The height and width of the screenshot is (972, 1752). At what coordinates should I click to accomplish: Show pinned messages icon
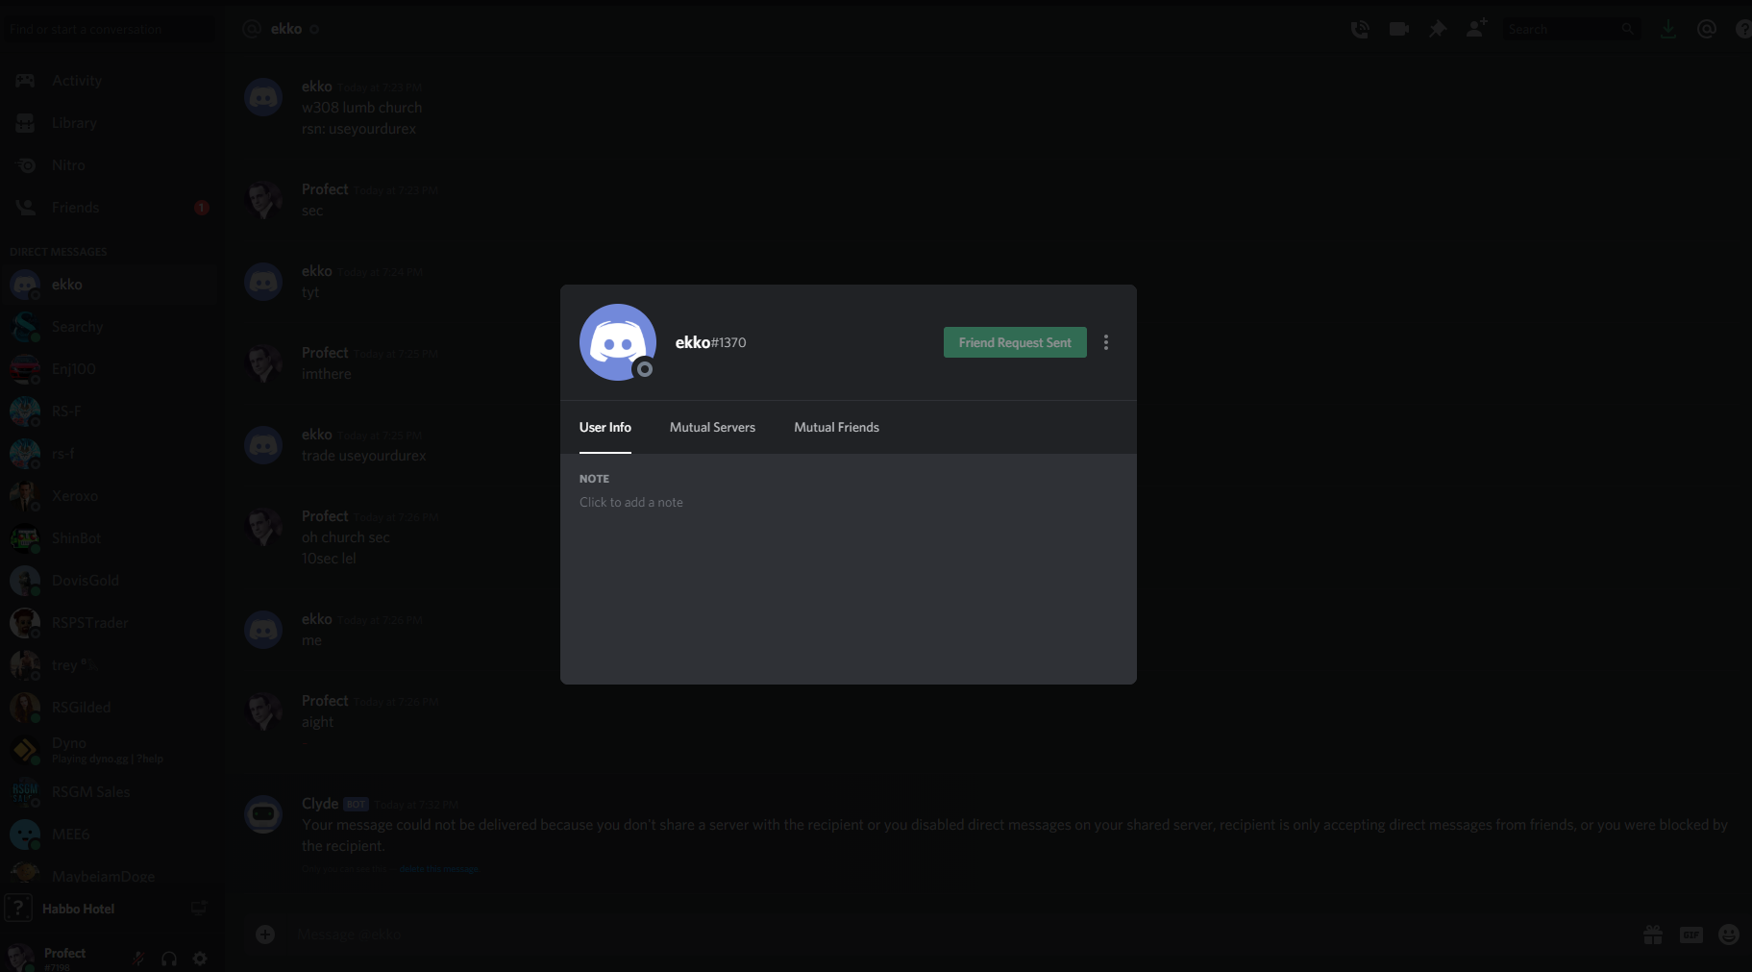pyautogui.click(x=1438, y=29)
